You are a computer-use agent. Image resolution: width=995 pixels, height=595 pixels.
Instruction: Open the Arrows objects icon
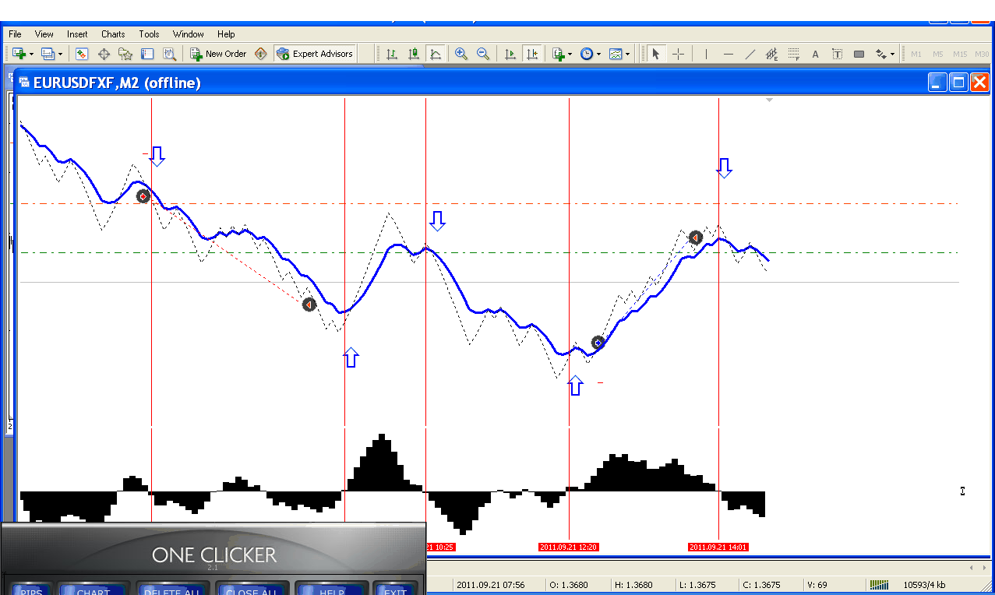point(881,54)
